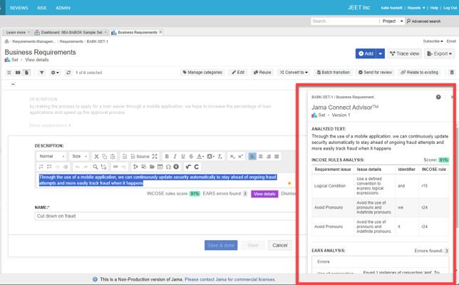Viewport: 459px width, 285px height.
Task: Click the purple View details button
Action: (x=264, y=194)
